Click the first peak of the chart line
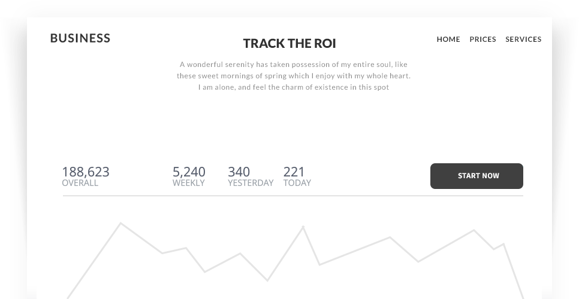 121,224
